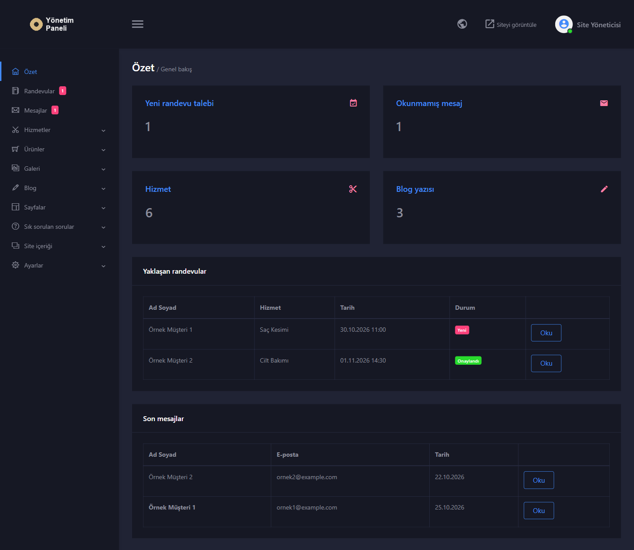
Task: Open the globe language icon
Action: pos(462,24)
